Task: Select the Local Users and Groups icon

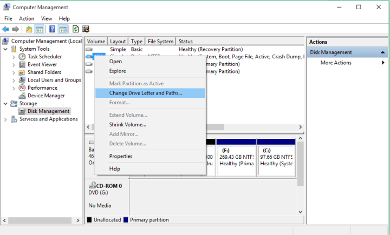Action: coord(22,80)
